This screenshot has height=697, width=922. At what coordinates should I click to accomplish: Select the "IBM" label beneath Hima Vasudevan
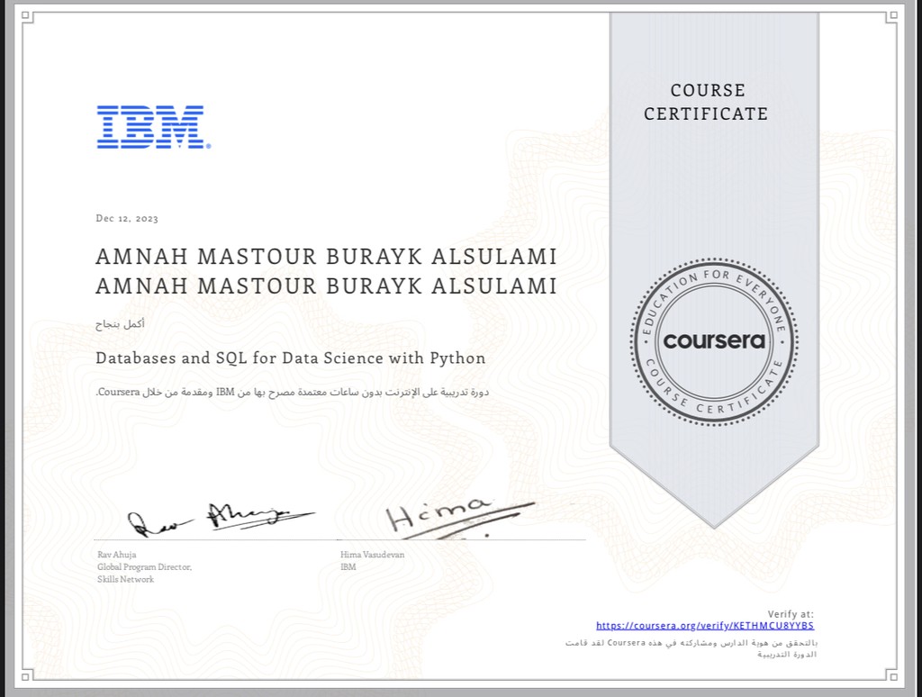(348, 567)
